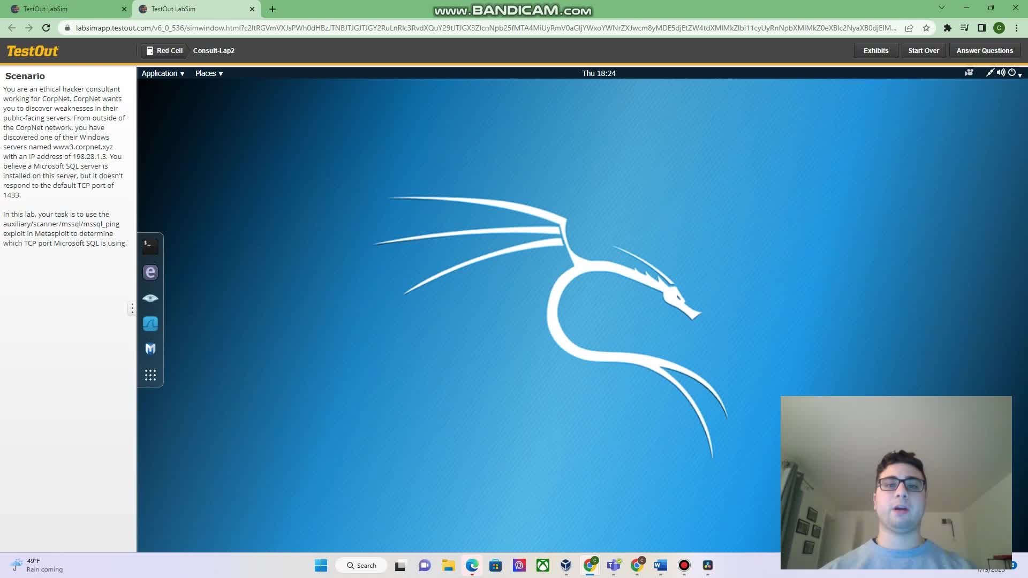Click the browser Forward arrow
The width and height of the screenshot is (1028, 578).
click(x=29, y=28)
